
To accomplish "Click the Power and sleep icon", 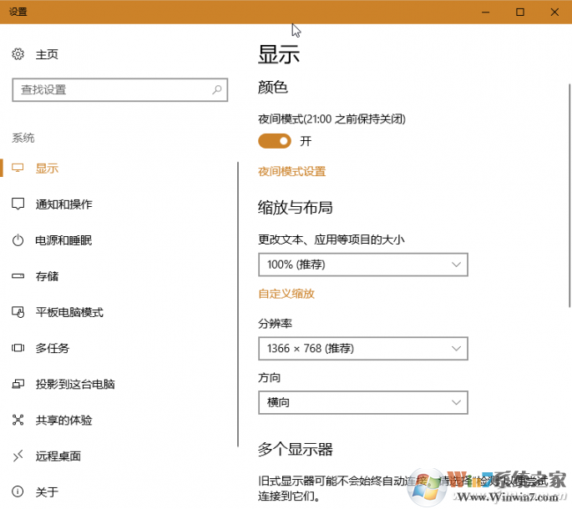I will (18, 240).
